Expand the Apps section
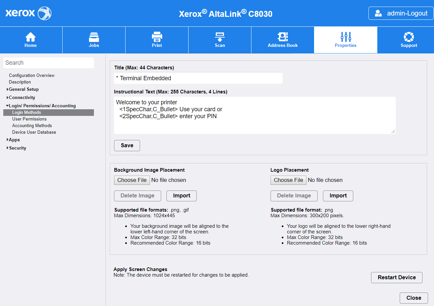Image resolution: width=434 pixels, height=306 pixels. pos(14,140)
